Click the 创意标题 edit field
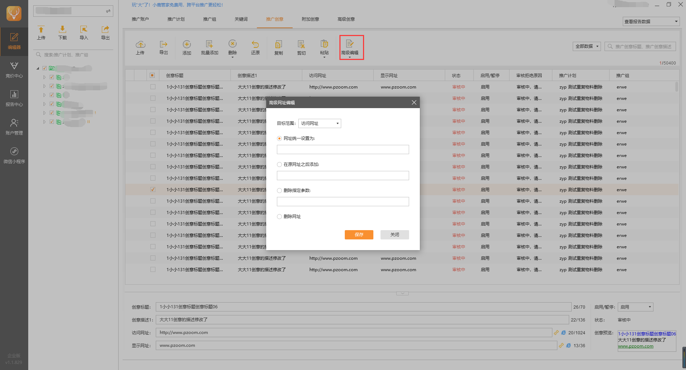 coord(364,307)
